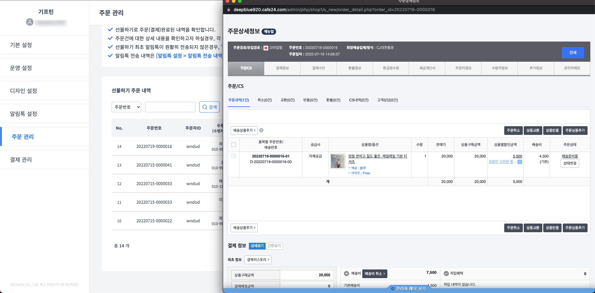
Task: Click the blue discount count badge
Action: (520, 162)
